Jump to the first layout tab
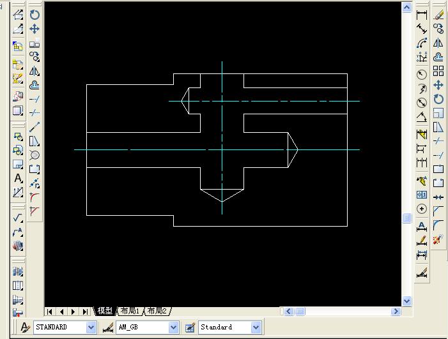 50,312
